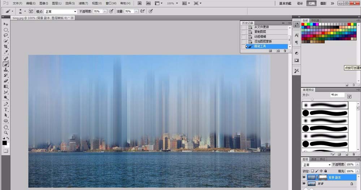Select the Gradient tool

point(6,87)
